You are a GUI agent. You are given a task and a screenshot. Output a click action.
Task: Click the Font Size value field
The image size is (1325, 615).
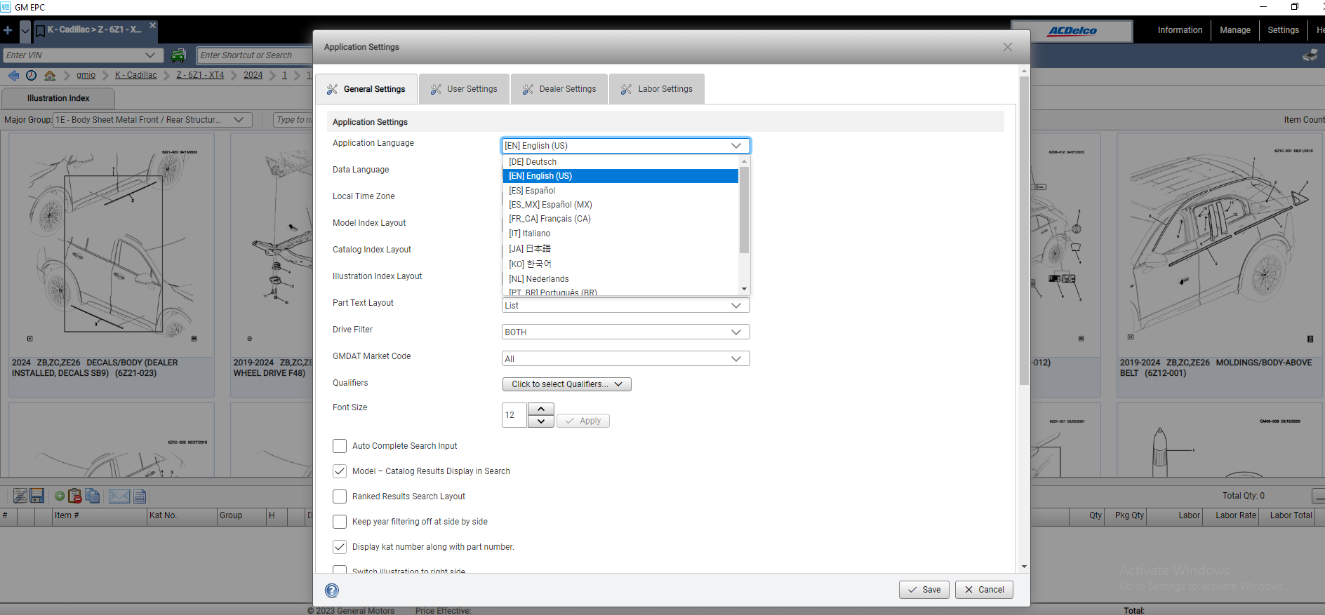coord(514,415)
